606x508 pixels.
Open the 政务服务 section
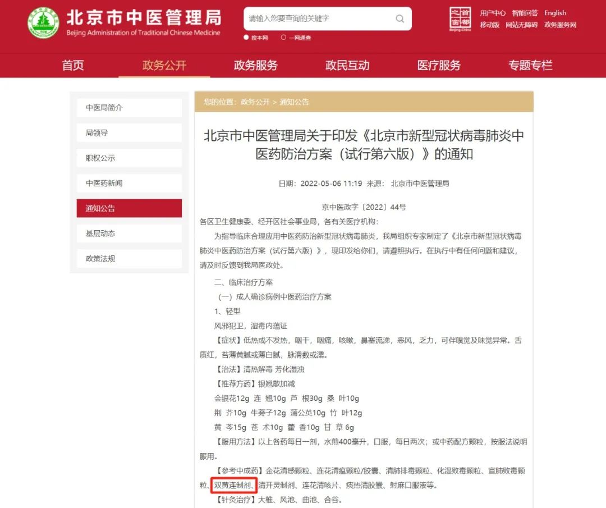255,66
